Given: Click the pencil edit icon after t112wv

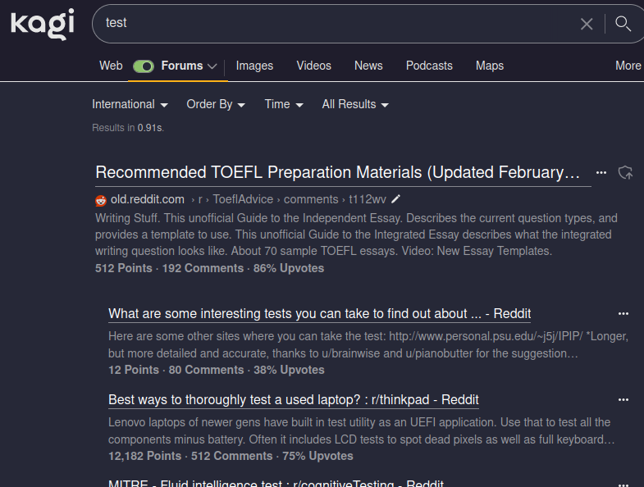Looking at the screenshot, I should pos(396,199).
